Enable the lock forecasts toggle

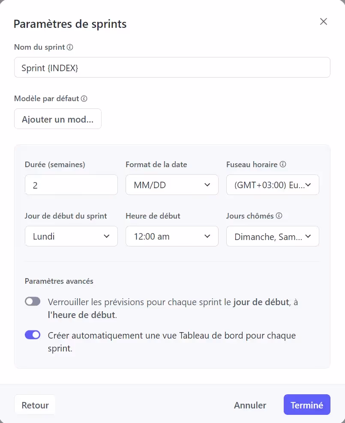point(33,301)
